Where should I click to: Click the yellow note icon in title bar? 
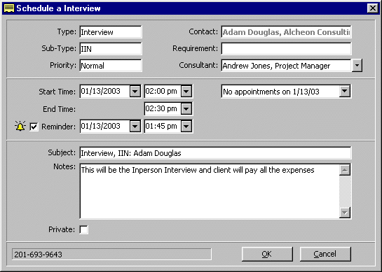9,8
